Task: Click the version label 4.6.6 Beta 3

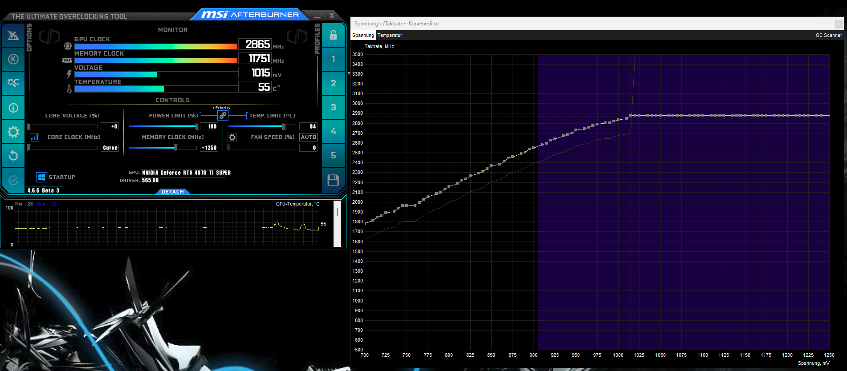Action: (x=44, y=190)
